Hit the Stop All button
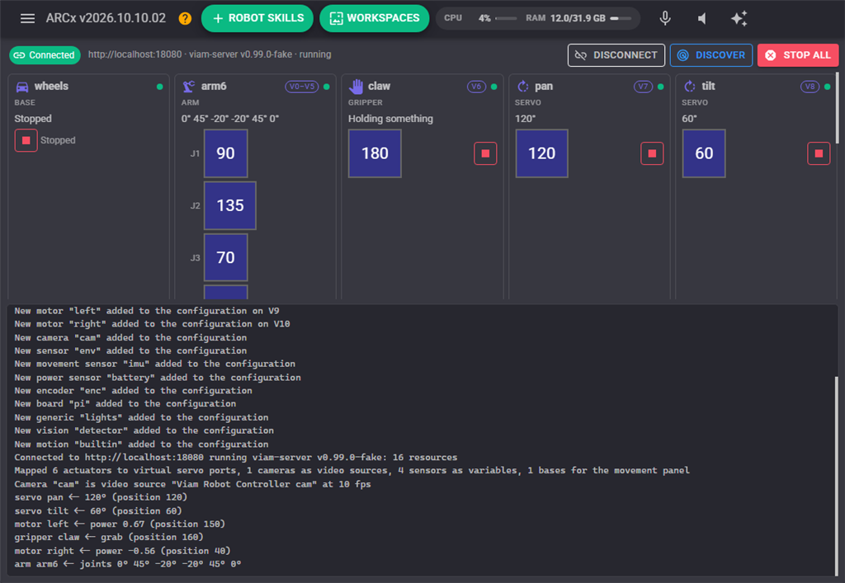This screenshot has width=845, height=583. click(x=798, y=55)
